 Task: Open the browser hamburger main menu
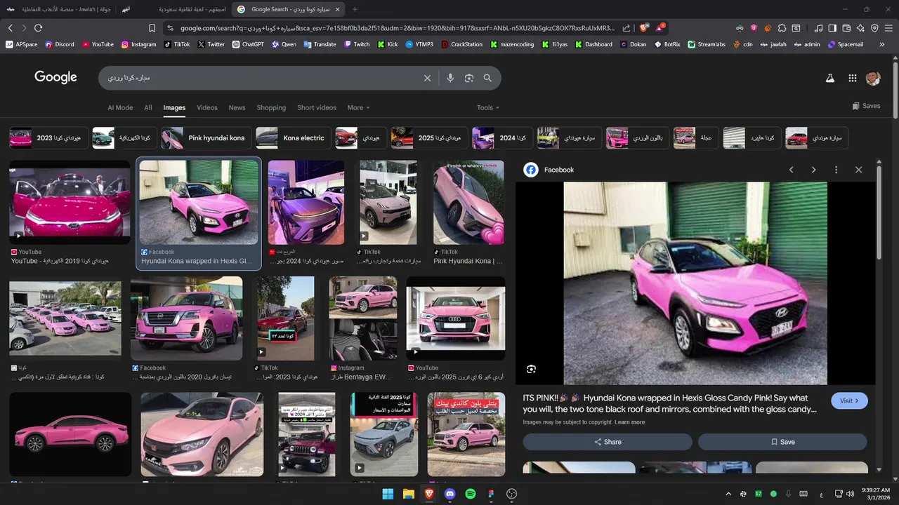(888, 28)
